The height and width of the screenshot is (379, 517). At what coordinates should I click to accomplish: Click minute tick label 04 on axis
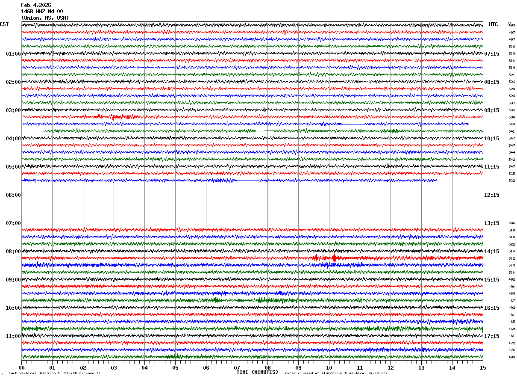pos(144,367)
